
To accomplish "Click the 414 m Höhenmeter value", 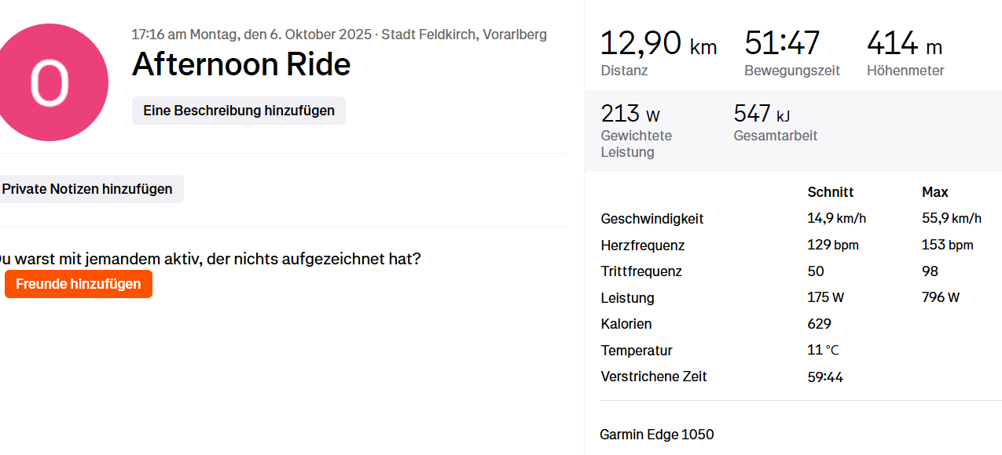I will click(x=904, y=44).
